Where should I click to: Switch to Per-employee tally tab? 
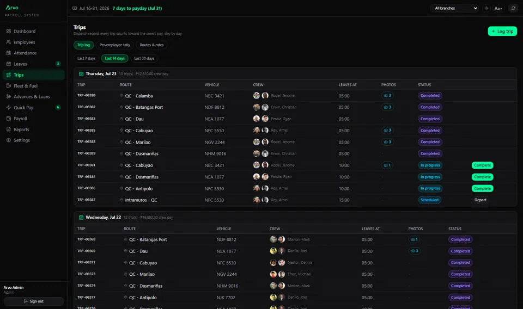click(x=115, y=45)
